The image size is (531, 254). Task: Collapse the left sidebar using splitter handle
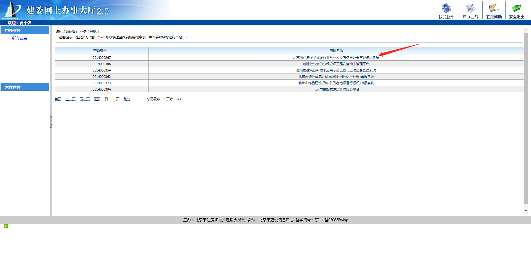(51, 121)
